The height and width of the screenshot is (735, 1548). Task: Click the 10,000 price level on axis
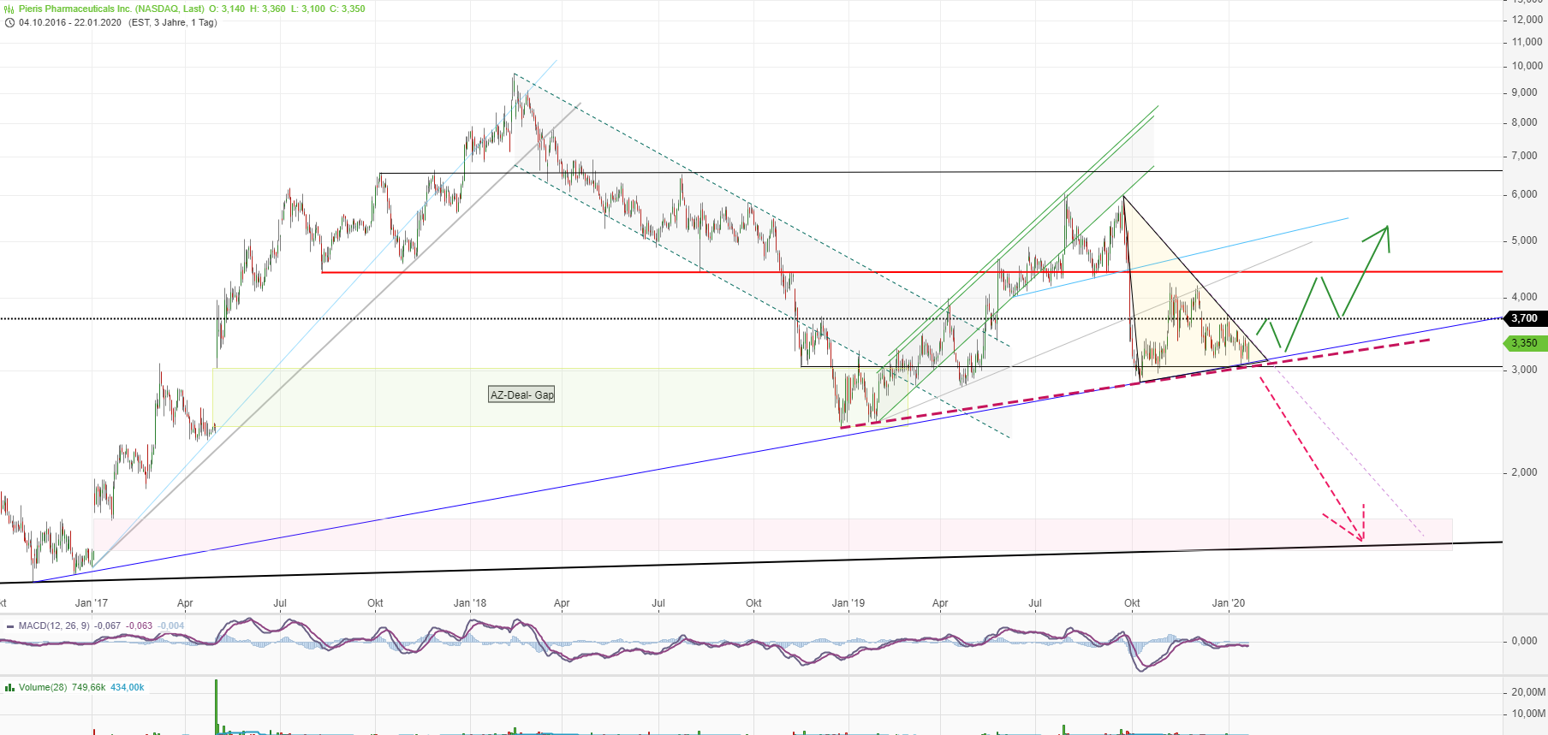1527,66
